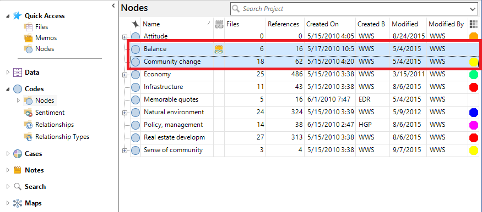Click the green color swatch for Economy
Image resolution: width=482 pixels, height=212 pixels.
pos(474,75)
